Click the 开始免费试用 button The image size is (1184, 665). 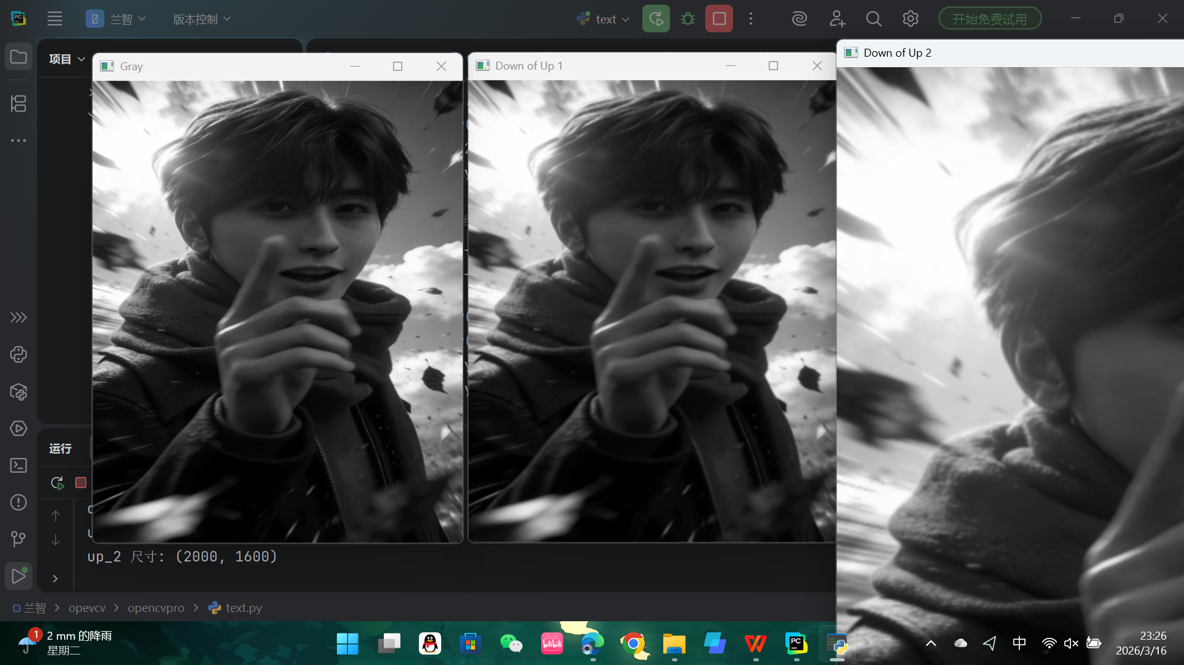click(x=990, y=18)
